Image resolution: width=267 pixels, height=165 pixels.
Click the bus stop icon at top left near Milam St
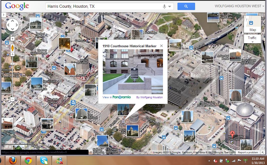pos(38,16)
